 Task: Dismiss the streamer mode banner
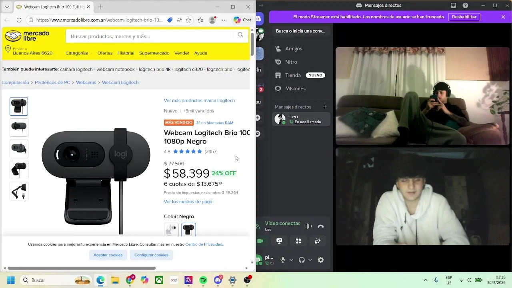503,17
